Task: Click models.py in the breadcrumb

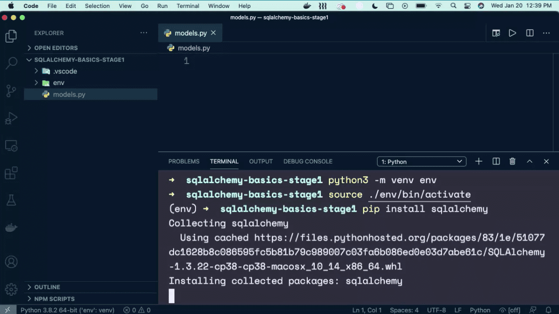Action: pyautogui.click(x=194, y=48)
